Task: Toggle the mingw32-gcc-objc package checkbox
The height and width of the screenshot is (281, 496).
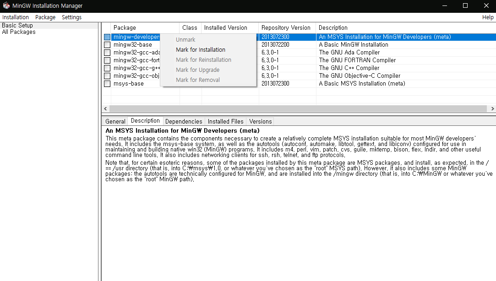Action: [107, 76]
